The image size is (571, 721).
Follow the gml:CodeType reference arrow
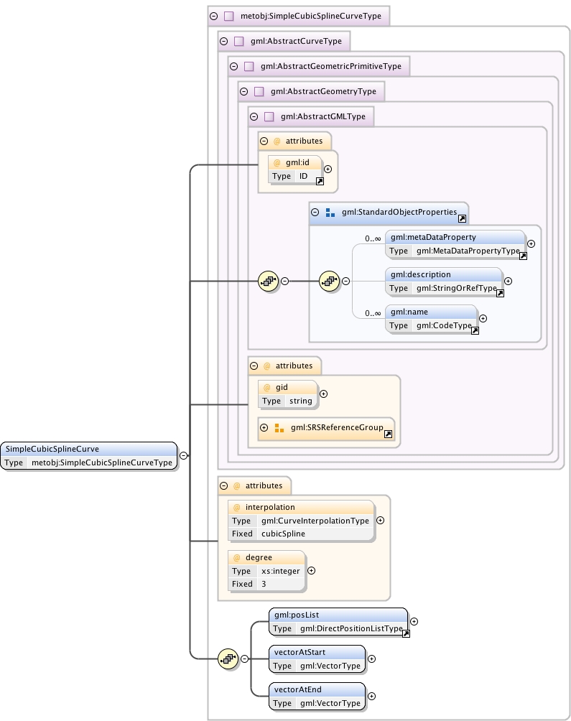[475, 330]
